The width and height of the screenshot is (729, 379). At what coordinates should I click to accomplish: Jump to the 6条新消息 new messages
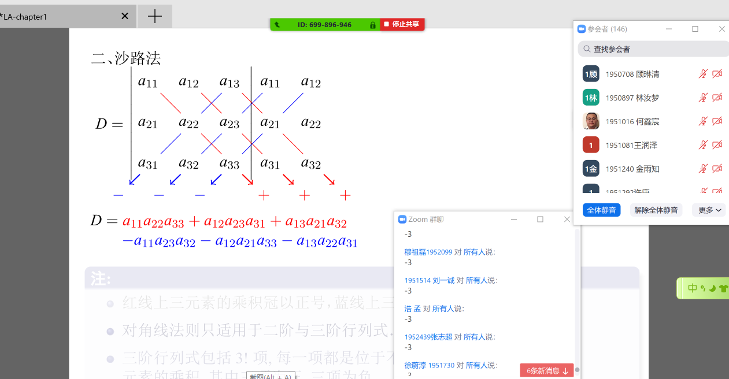click(x=547, y=370)
